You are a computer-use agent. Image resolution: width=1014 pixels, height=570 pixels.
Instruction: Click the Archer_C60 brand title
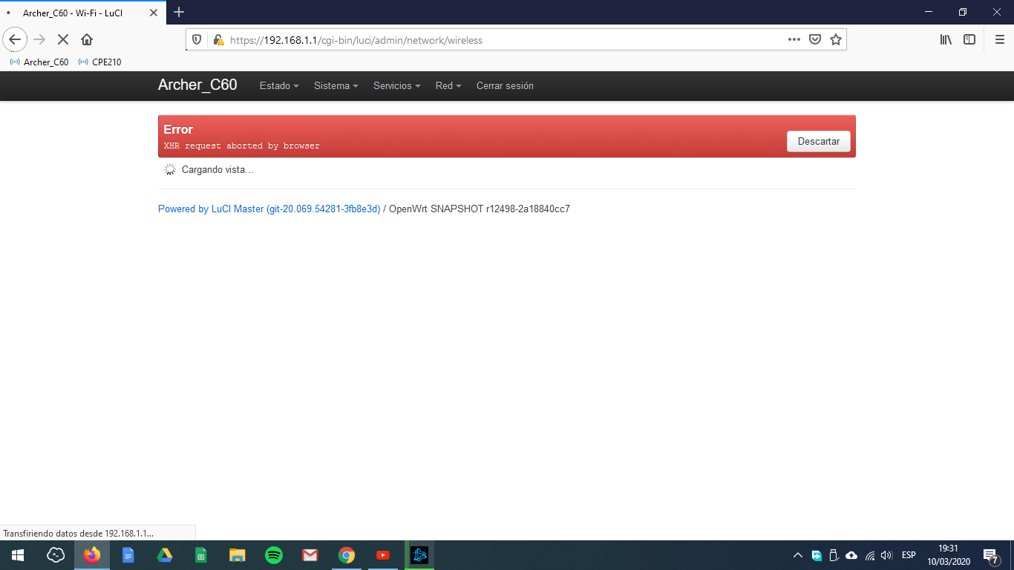coord(197,85)
